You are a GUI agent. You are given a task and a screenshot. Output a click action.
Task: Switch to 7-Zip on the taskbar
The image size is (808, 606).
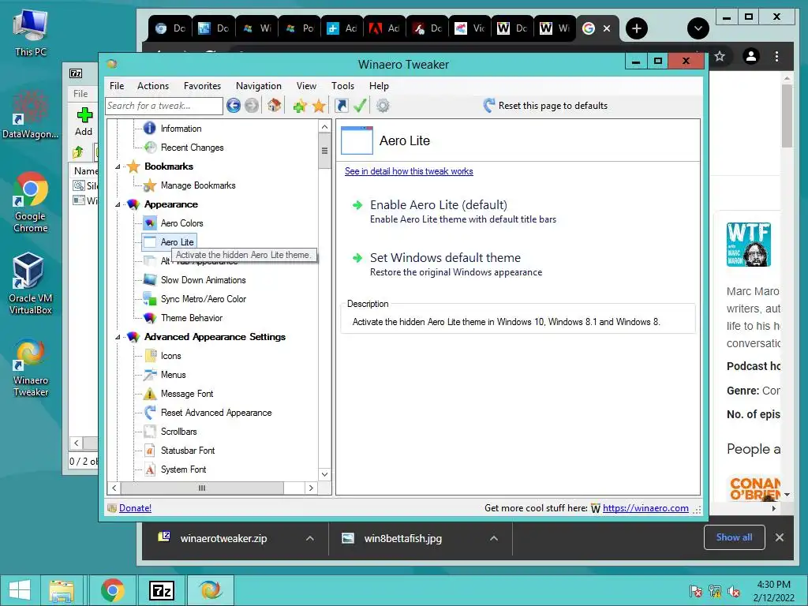pos(161,590)
